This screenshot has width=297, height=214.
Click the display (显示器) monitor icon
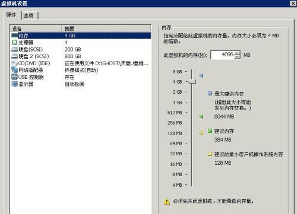pos(15,84)
